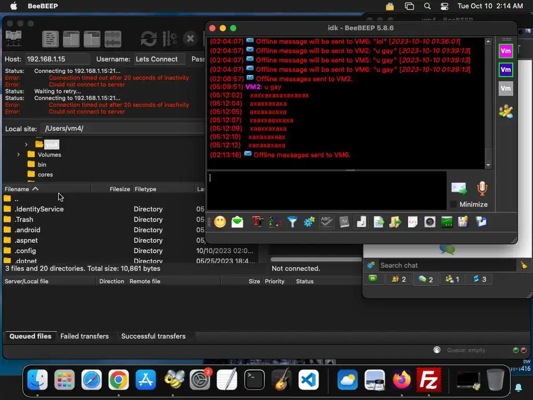Select the magenta Vm user avatar
Image resolution: width=533 pixels, height=400 pixels.
click(505, 52)
